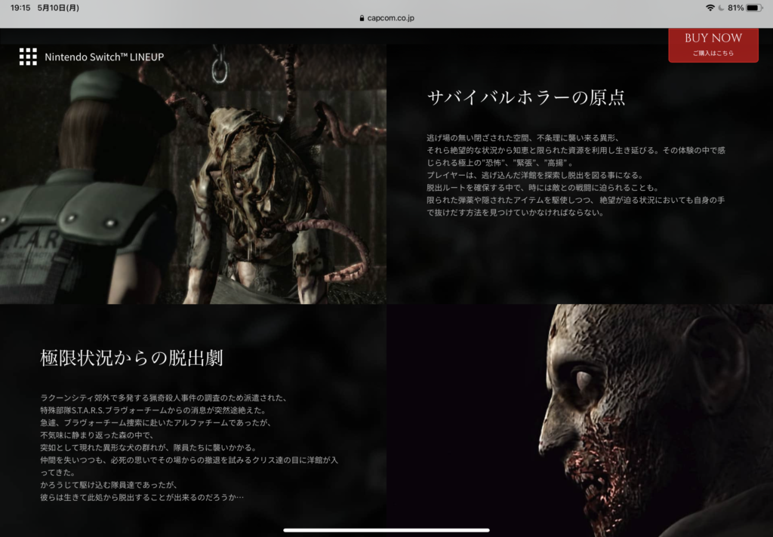Click the サバイバルホラーの原点 heading
This screenshot has height=537, width=773.
point(526,97)
